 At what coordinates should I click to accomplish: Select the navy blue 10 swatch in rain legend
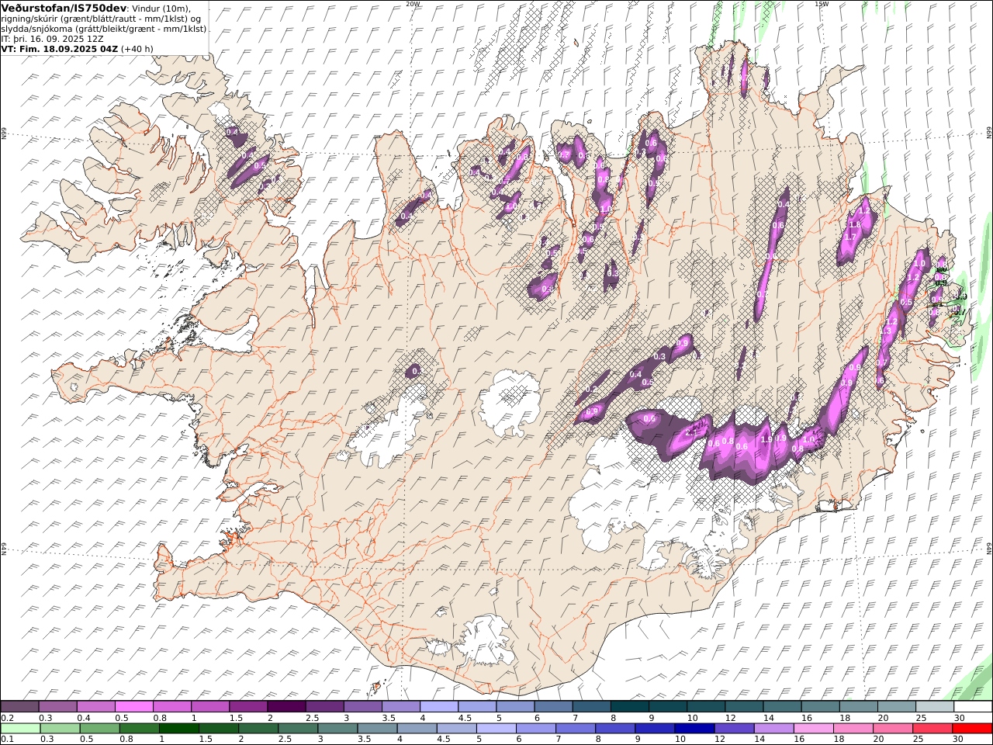click(x=694, y=729)
